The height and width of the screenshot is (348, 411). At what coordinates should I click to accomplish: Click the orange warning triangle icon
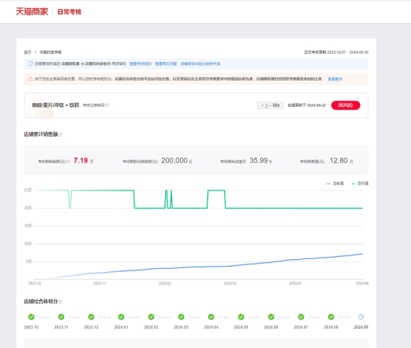(x=31, y=79)
